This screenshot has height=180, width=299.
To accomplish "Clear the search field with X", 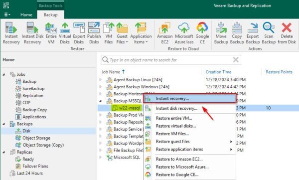I will [236, 60].
